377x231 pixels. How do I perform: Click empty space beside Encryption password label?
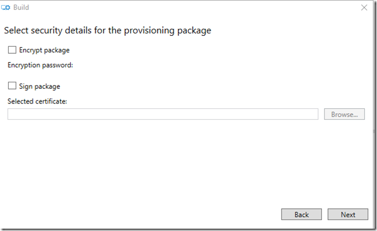[x=217, y=65]
